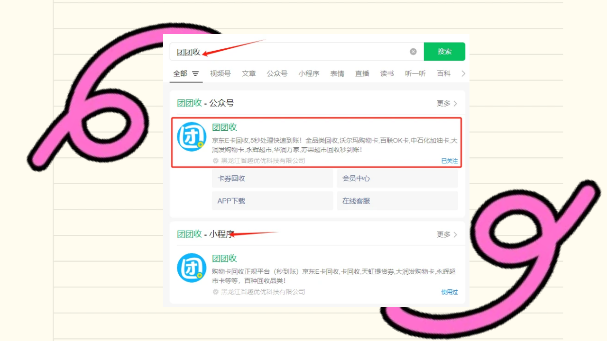Viewport: 607px width, 341px height.
Task: Open the 团团收 公众号 title link
Action: click(224, 127)
